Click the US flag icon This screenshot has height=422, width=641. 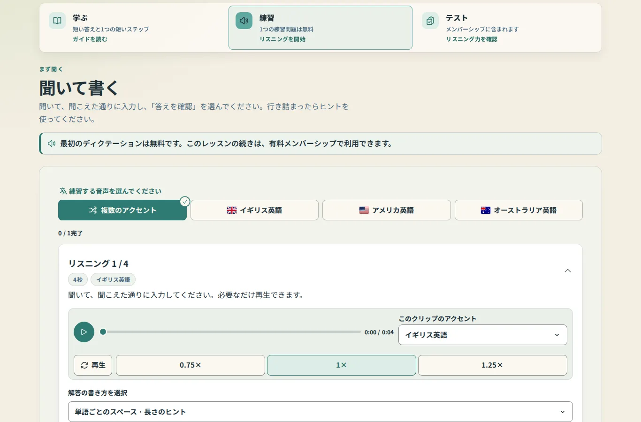click(364, 210)
